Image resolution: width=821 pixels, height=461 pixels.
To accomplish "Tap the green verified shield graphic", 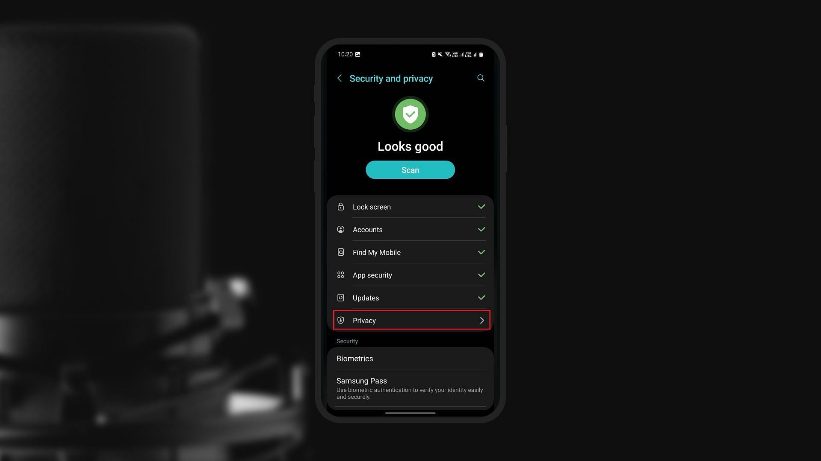I will click(410, 114).
